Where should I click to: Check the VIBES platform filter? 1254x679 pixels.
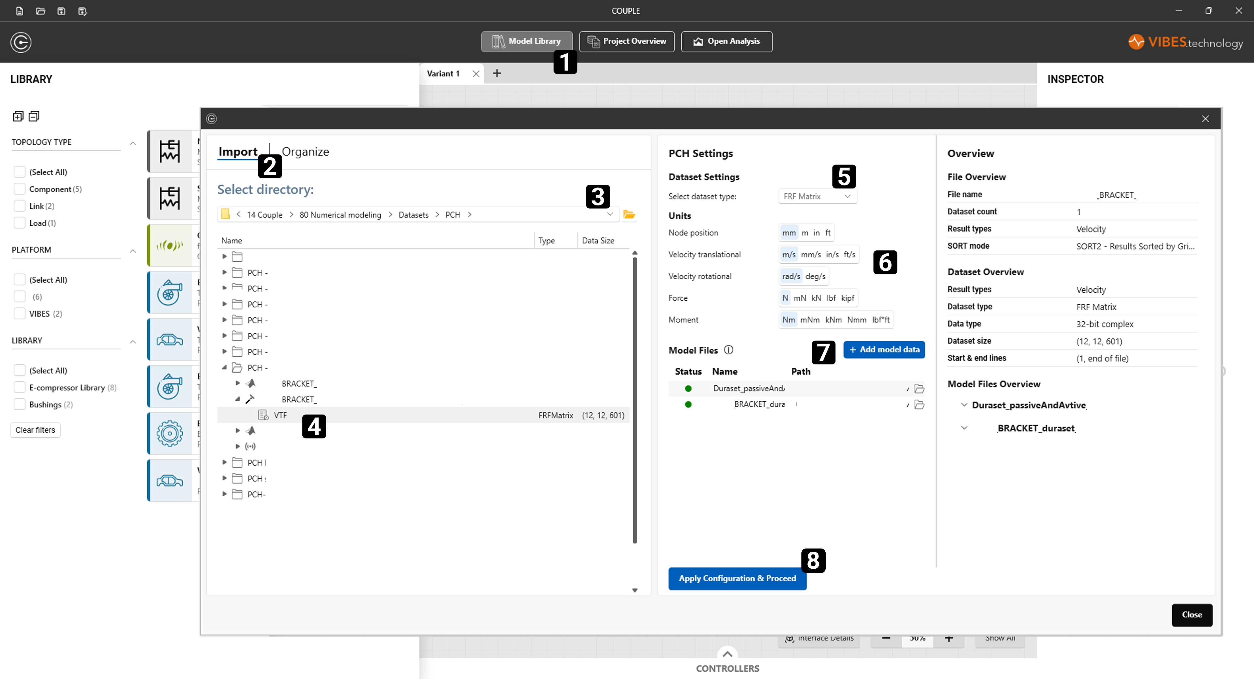coord(19,313)
